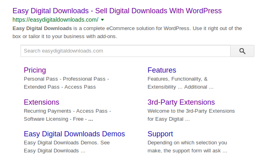Click the magnifying glass search button
Viewport: 258px width, 162px height.
point(242,51)
